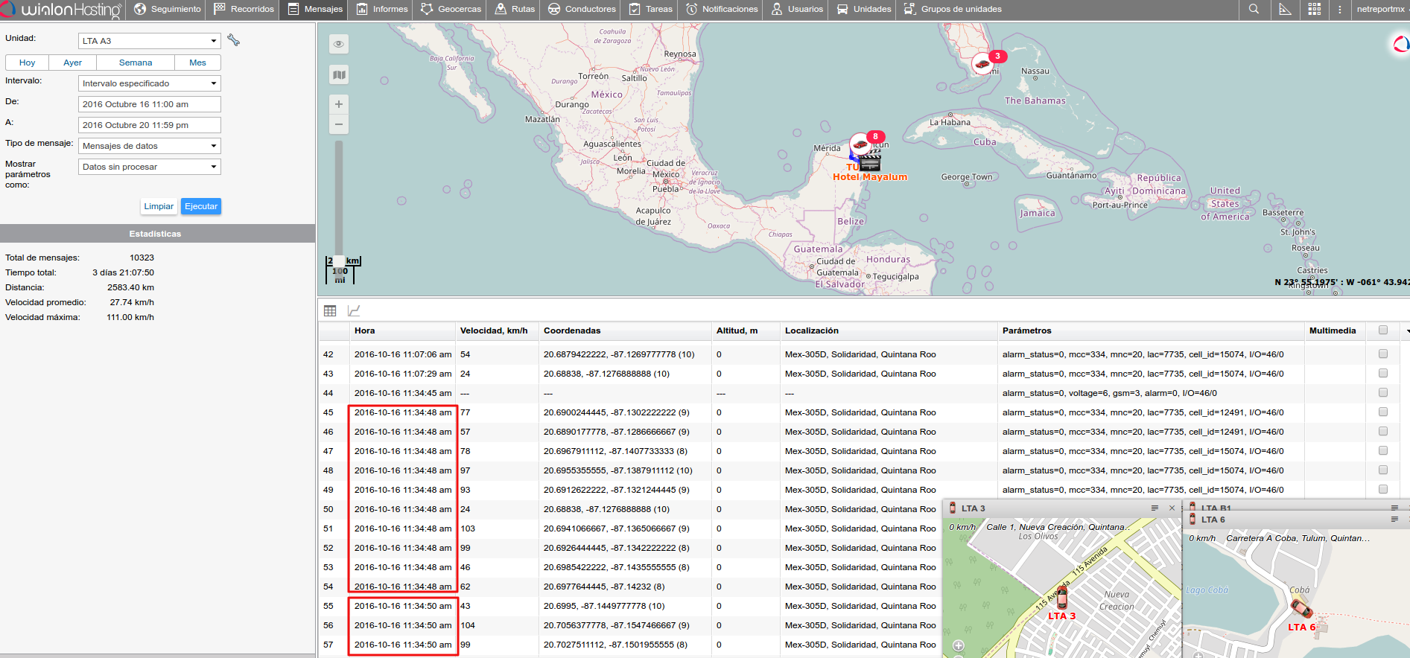This screenshot has height=658, width=1410.
Task: Open the Geocercas tab
Action: coord(451,9)
